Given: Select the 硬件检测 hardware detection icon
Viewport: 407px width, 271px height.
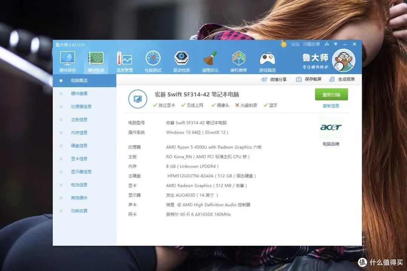Looking at the screenshot, I should (96, 62).
